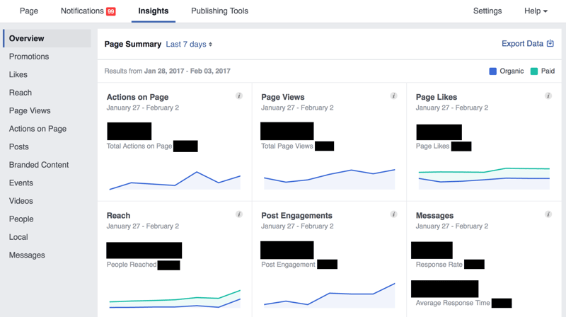This screenshot has height=317, width=566.
Task: Click the Post Engagements line chart
Action: (329, 296)
